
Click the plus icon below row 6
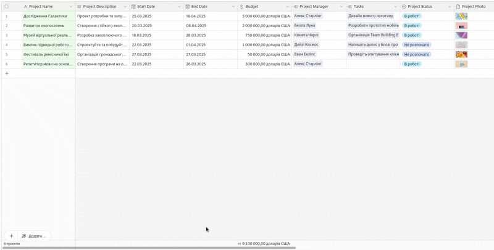[7, 73]
